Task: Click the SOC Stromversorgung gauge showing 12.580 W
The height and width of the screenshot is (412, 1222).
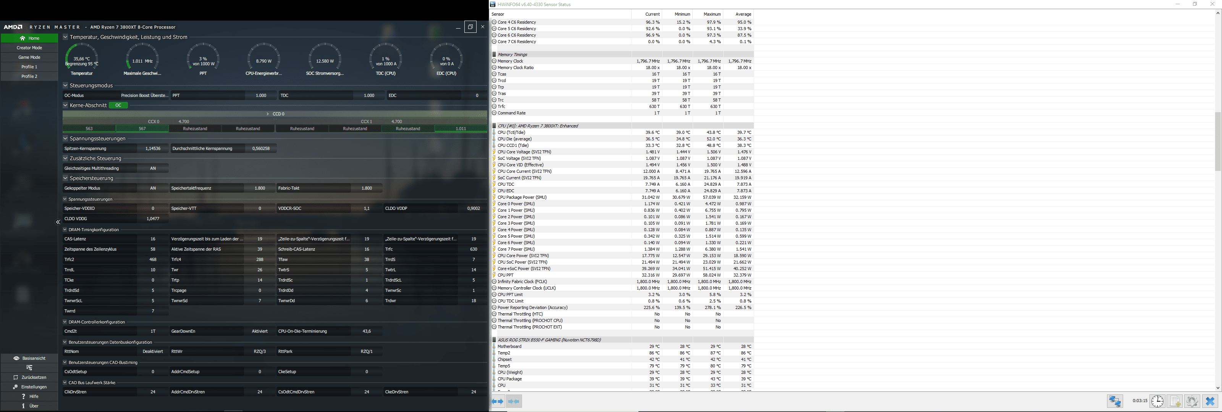Action: click(325, 59)
